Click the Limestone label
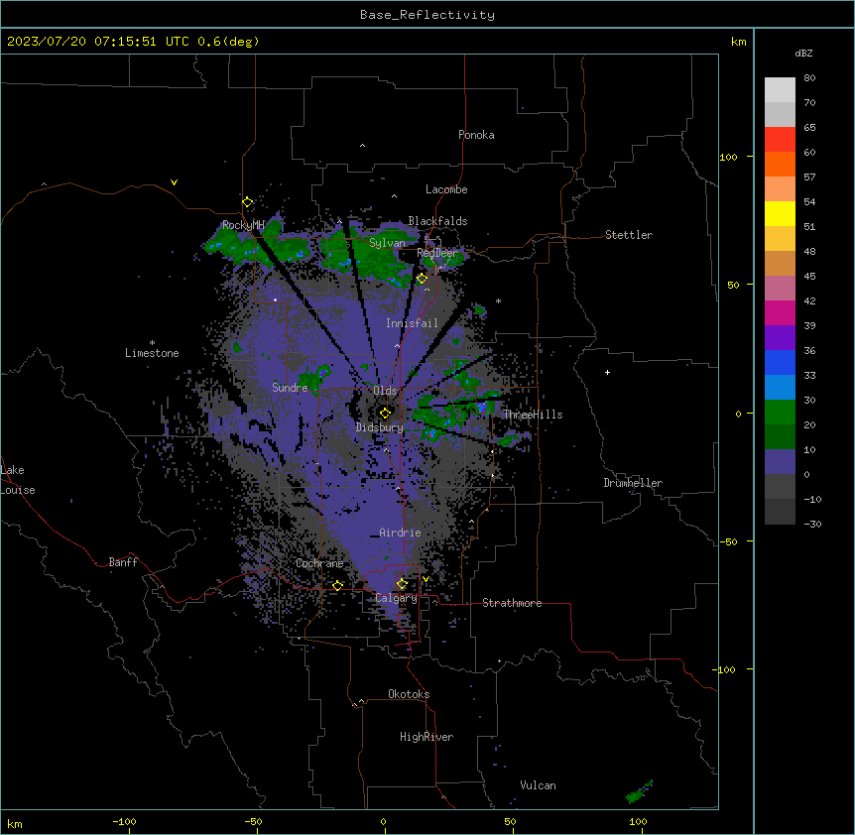The height and width of the screenshot is (835, 855). [152, 353]
